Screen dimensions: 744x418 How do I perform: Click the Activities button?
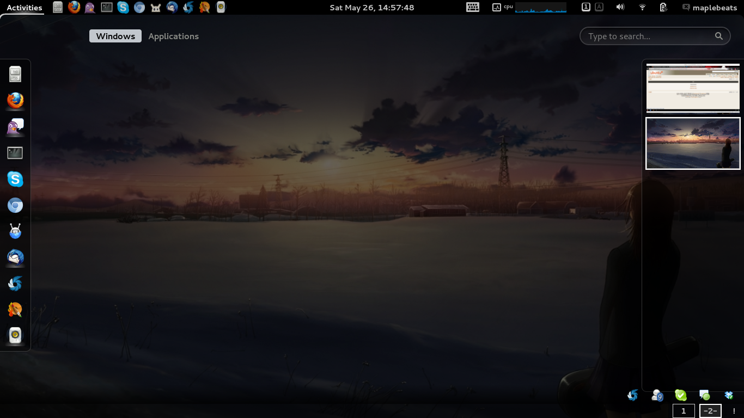(24, 7)
